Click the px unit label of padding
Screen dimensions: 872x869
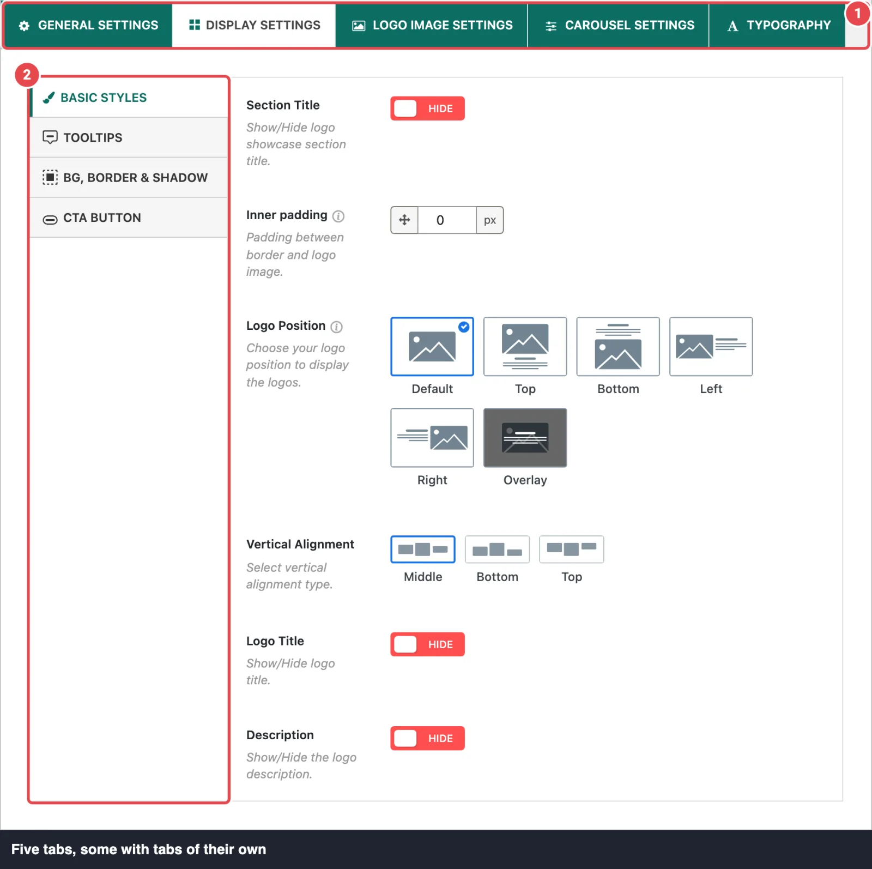pyautogui.click(x=490, y=220)
